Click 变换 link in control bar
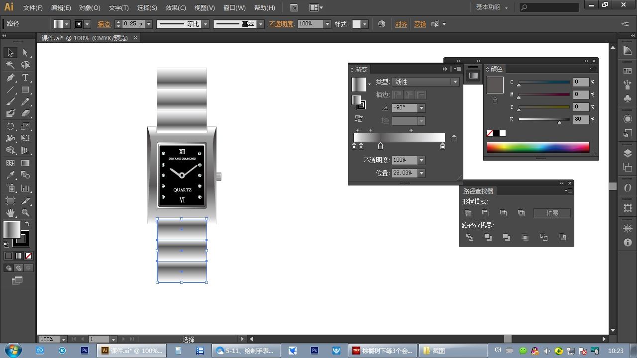Image resolution: width=637 pixels, height=358 pixels. point(420,24)
